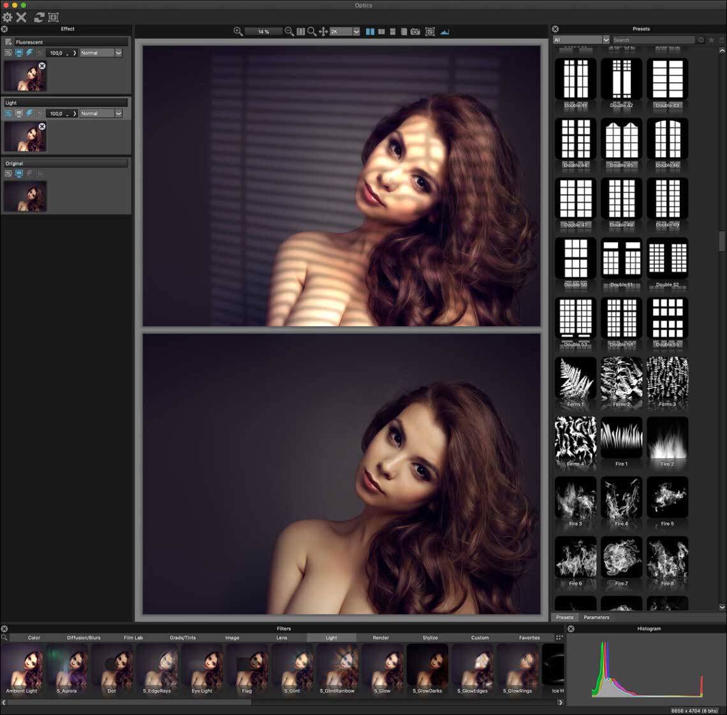The width and height of the screenshot is (727, 715).
Task: Click the zoom out magnifier icon
Action: tap(289, 31)
